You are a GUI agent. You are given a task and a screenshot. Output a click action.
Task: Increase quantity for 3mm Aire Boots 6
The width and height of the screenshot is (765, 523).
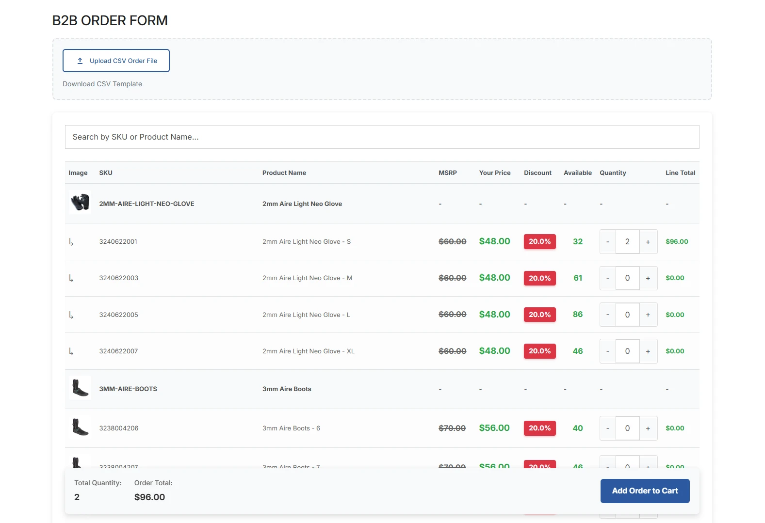point(648,428)
